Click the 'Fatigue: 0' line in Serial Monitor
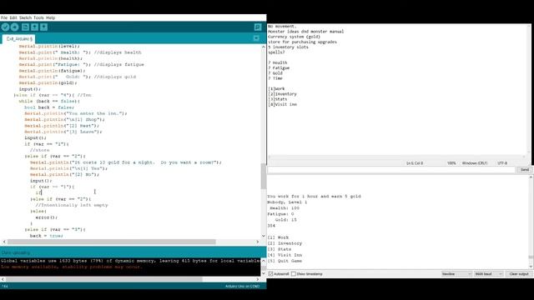 [x=280, y=214]
